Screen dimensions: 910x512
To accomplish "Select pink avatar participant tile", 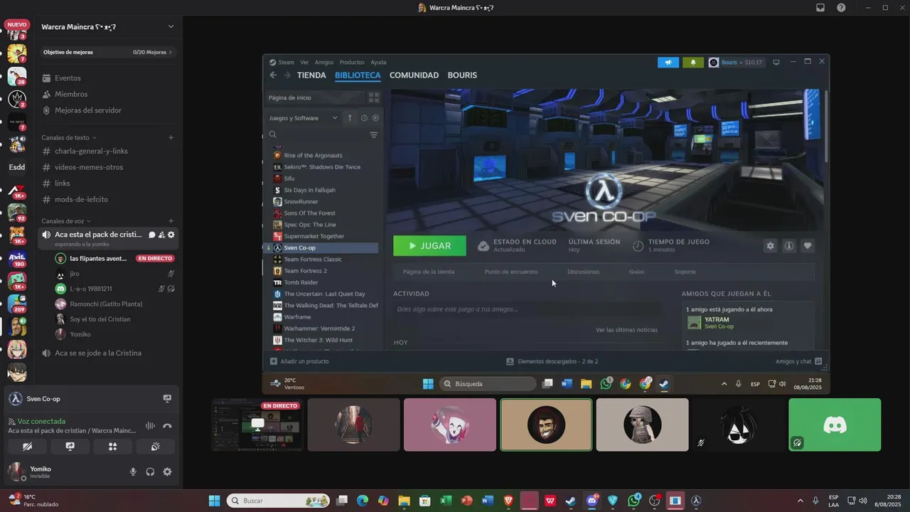I will point(450,425).
